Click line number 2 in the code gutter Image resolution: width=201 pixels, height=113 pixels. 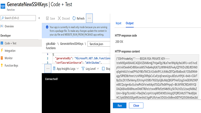[x=48, y=58]
